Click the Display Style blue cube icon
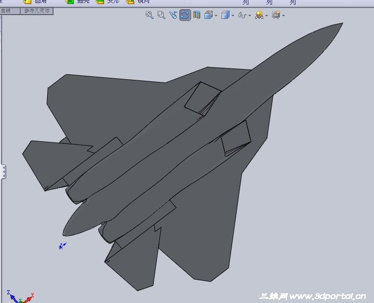 [x=225, y=15]
